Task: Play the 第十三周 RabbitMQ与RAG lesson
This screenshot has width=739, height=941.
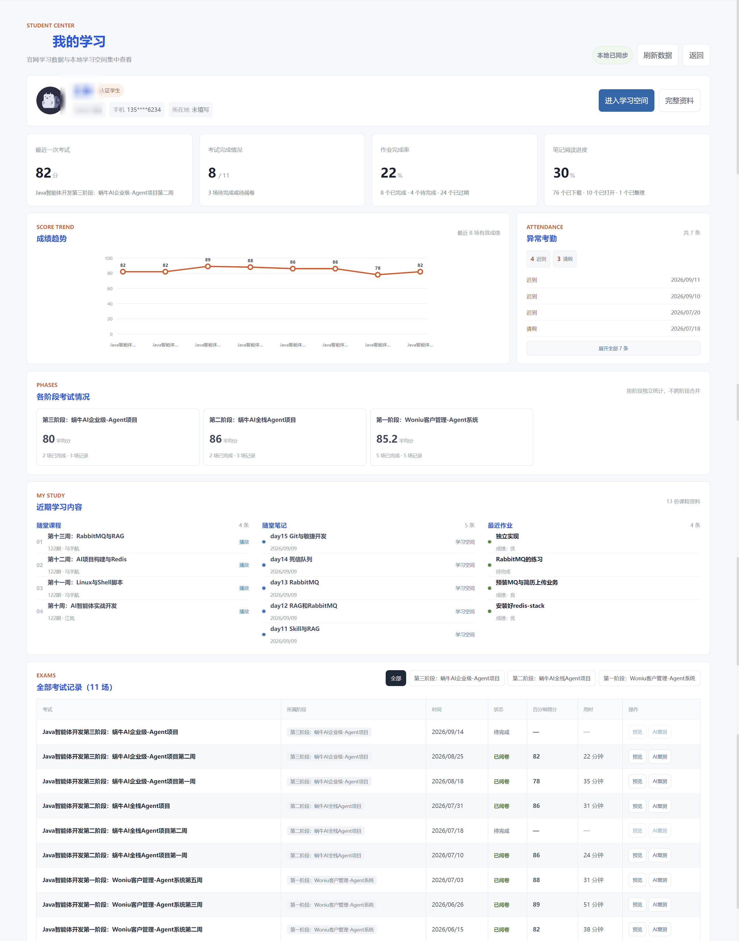Action: [x=244, y=542]
